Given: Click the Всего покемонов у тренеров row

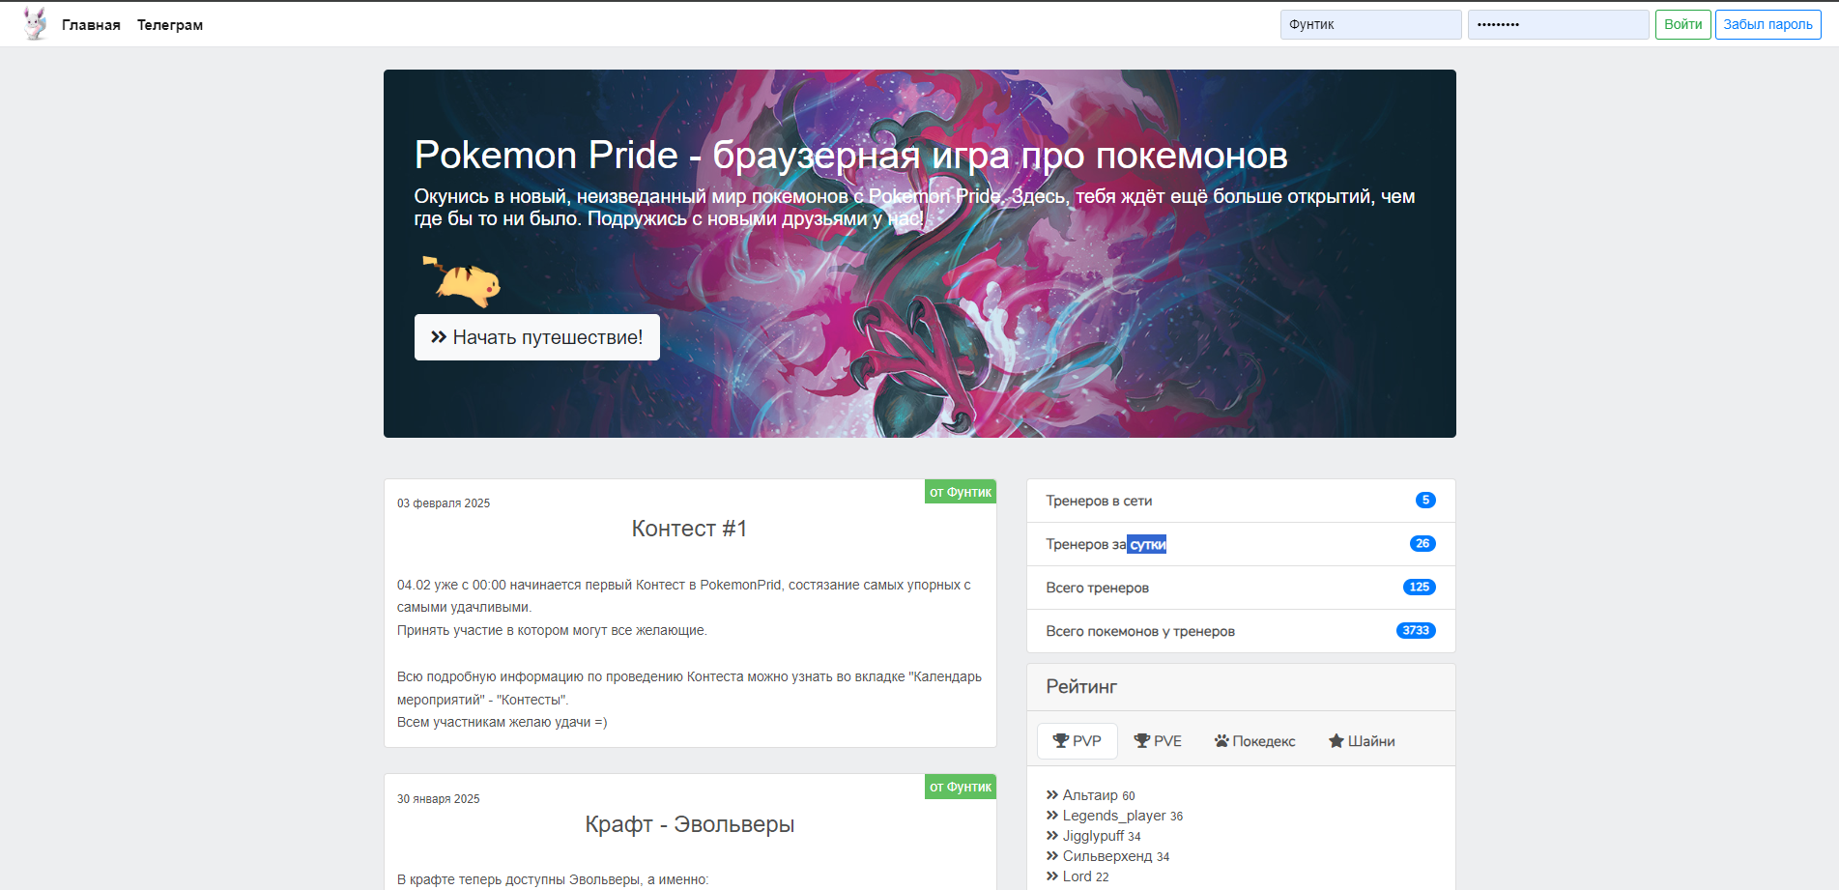Looking at the screenshot, I should 1241,631.
